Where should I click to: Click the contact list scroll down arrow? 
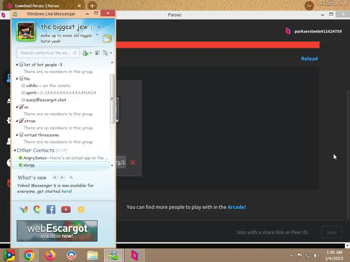[112, 165]
